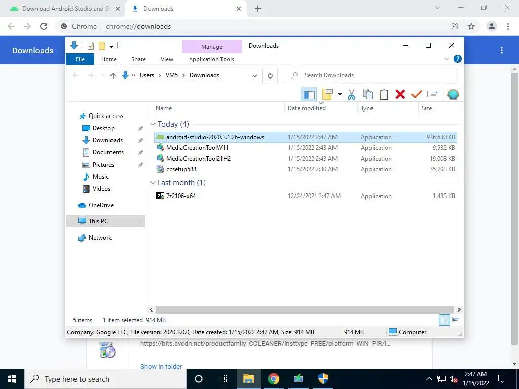Select the ccsetup588 file
The height and width of the screenshot is (389, 519).
(x=306, y=169)
